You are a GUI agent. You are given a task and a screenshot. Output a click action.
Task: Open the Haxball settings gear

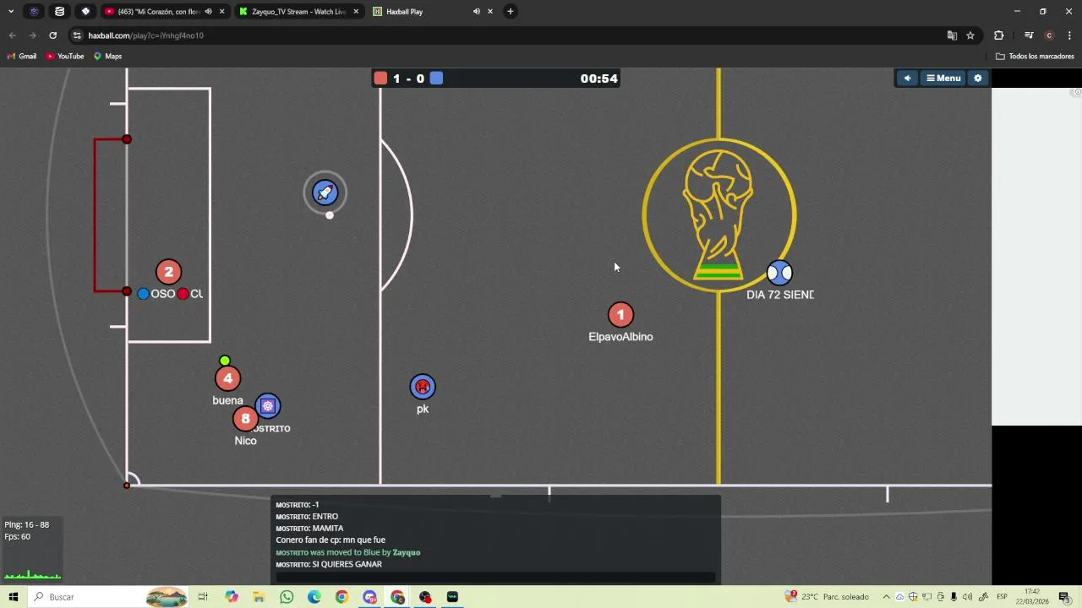pyautogui.click(x=978, y=78)
